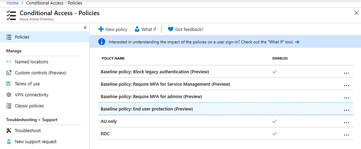Select the Named locations icon
The height and width of the screenshot is (149, 361).
(x=9, y=62)
